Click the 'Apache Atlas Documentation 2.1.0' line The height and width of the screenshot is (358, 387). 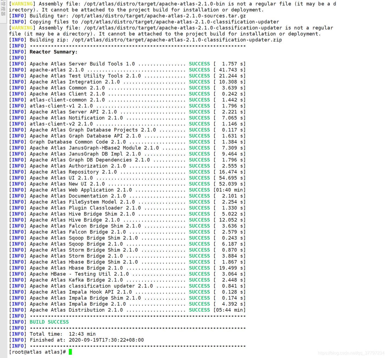(127, 196)
